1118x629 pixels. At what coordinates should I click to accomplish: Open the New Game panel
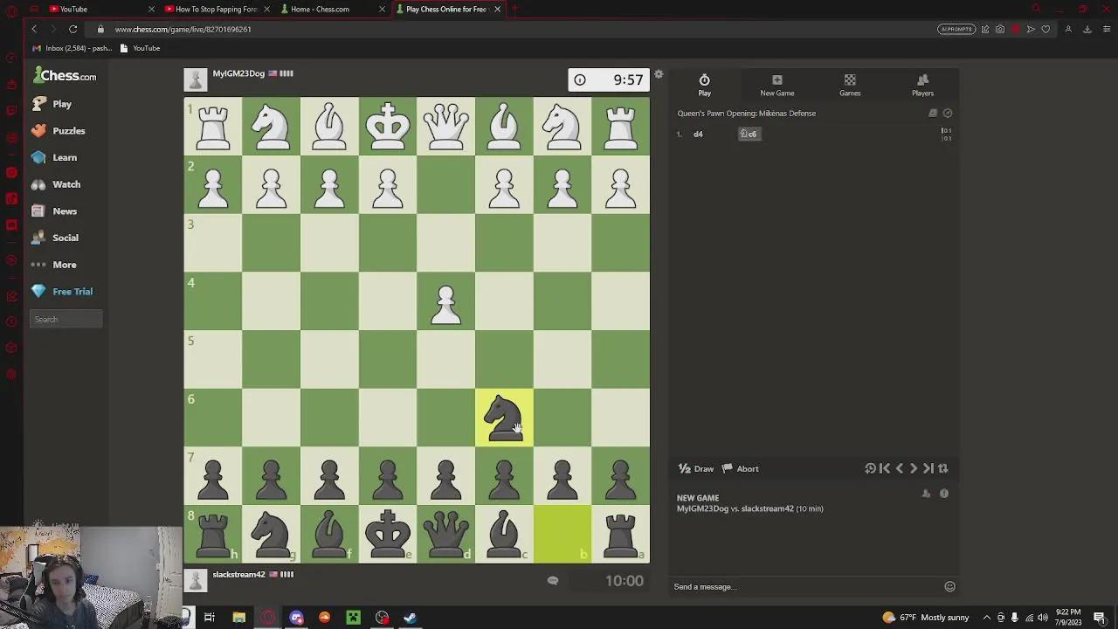tap(776, 85)
